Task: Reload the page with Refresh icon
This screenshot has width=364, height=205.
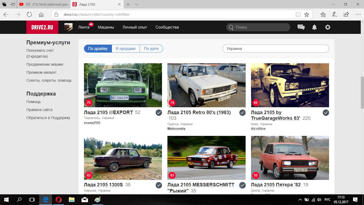Action: [29, 14]
